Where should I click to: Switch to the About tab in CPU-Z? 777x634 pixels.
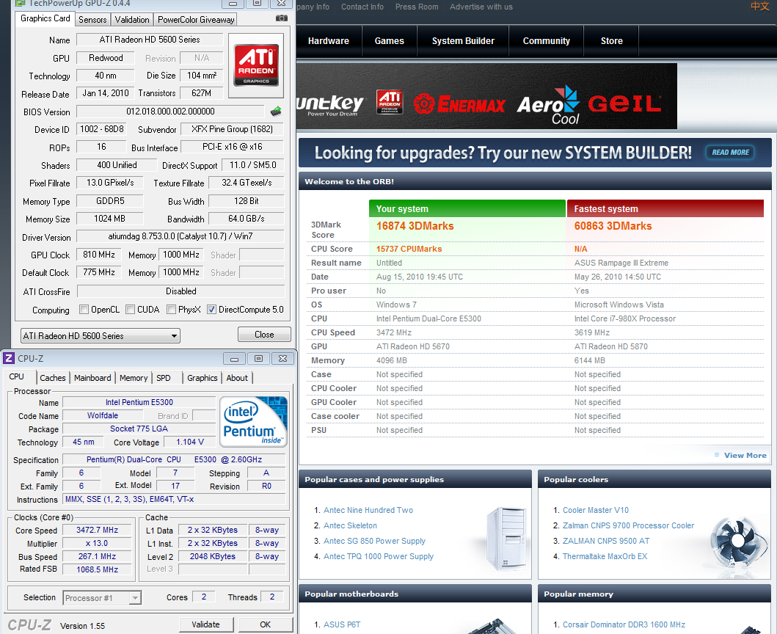click(x=237, y=378)
